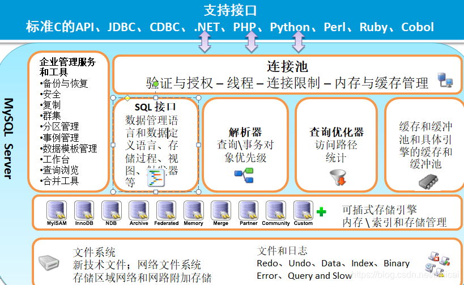Screen dimensions: 464x285
Task: Click the Redo、Undo、Data、Index、Binary line
Action: click(333, 263)
